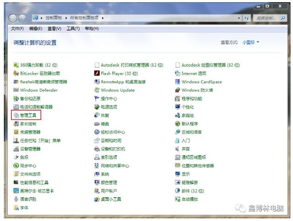This screenshot has height=221, width=293.
Task: Open the 索引选项 link
Action: pos(109,157)
